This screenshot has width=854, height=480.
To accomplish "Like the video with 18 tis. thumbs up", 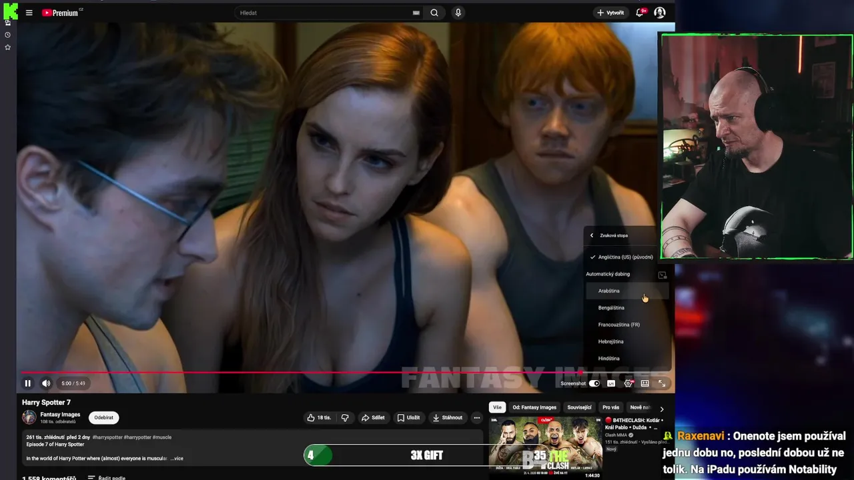I will tap(318, 418).
